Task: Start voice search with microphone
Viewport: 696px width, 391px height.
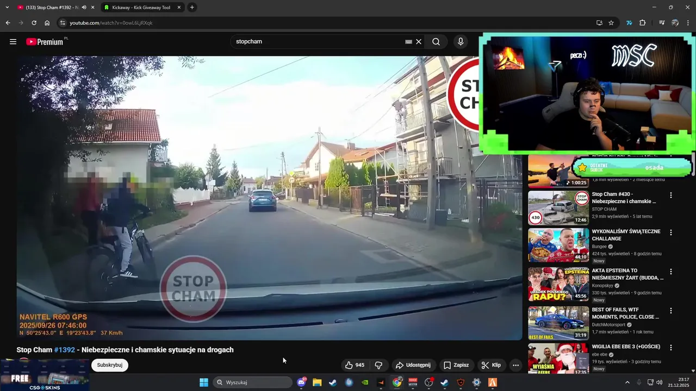Action: click(x=461, y=42)
